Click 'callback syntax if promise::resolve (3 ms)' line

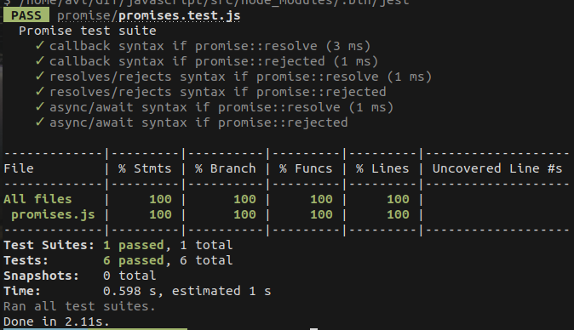coord(210,46)
